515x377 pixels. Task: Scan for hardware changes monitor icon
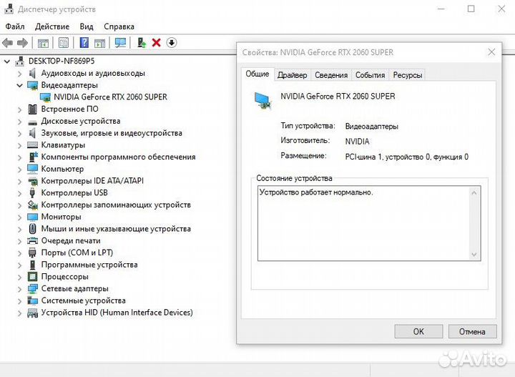click(120, 43)
